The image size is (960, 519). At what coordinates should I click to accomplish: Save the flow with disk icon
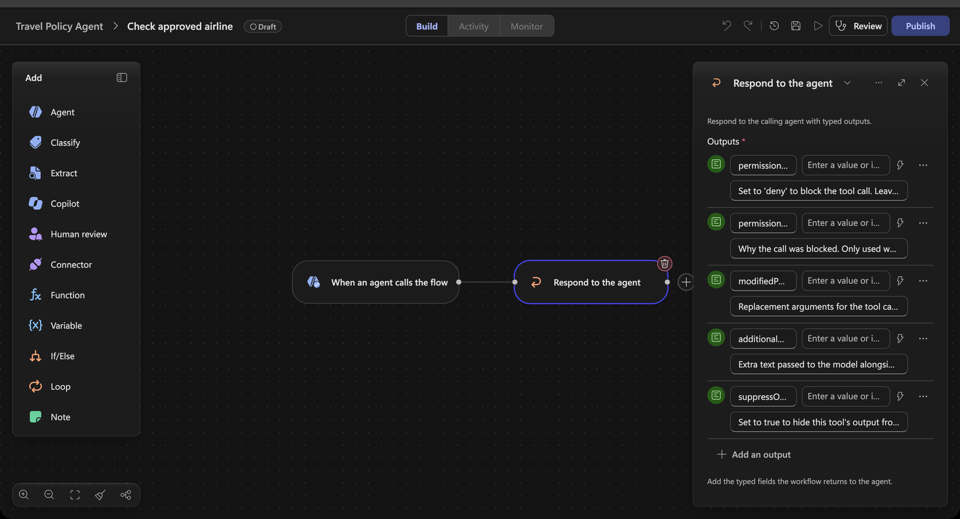pyautogui.click(x=796, y=26)
